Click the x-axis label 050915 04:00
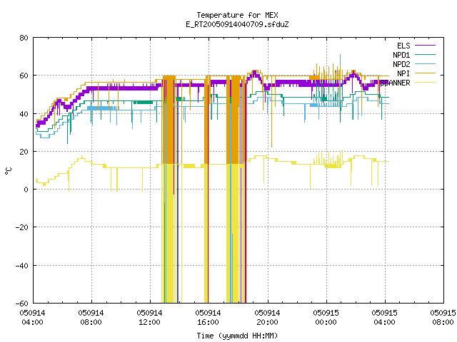The width and height of the screenshot is (457, 342). tap(384, 318)
